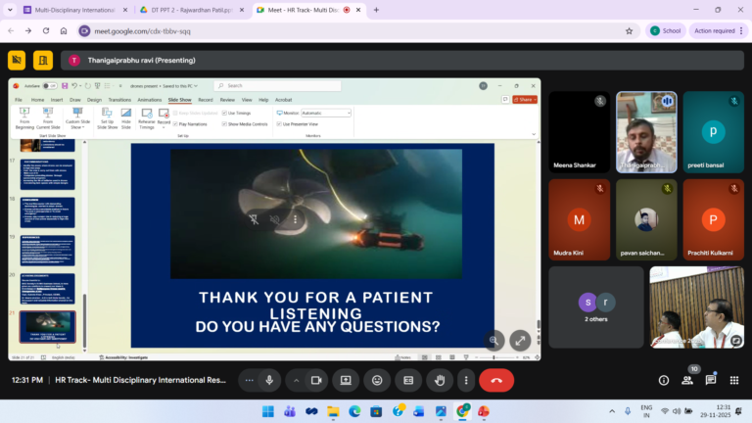
Task: Click From Current Slide icon
Action: 48,117
